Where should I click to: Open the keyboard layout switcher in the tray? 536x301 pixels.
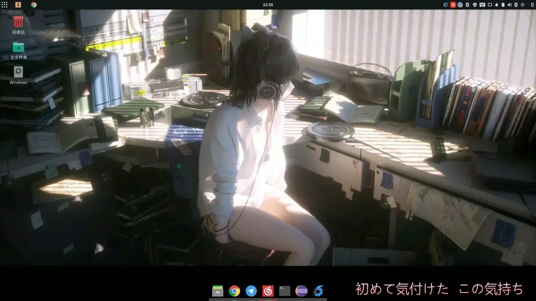pos(482,4)
